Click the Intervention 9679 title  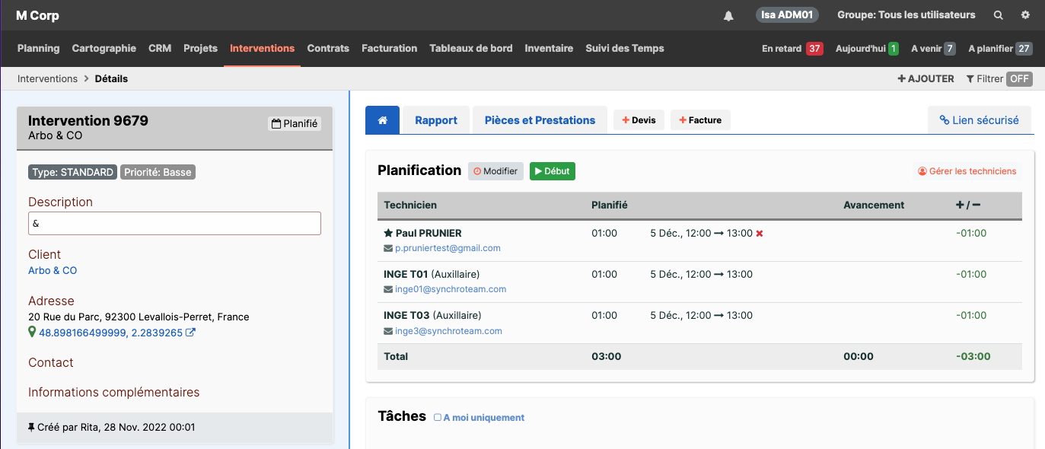point(88,121)
